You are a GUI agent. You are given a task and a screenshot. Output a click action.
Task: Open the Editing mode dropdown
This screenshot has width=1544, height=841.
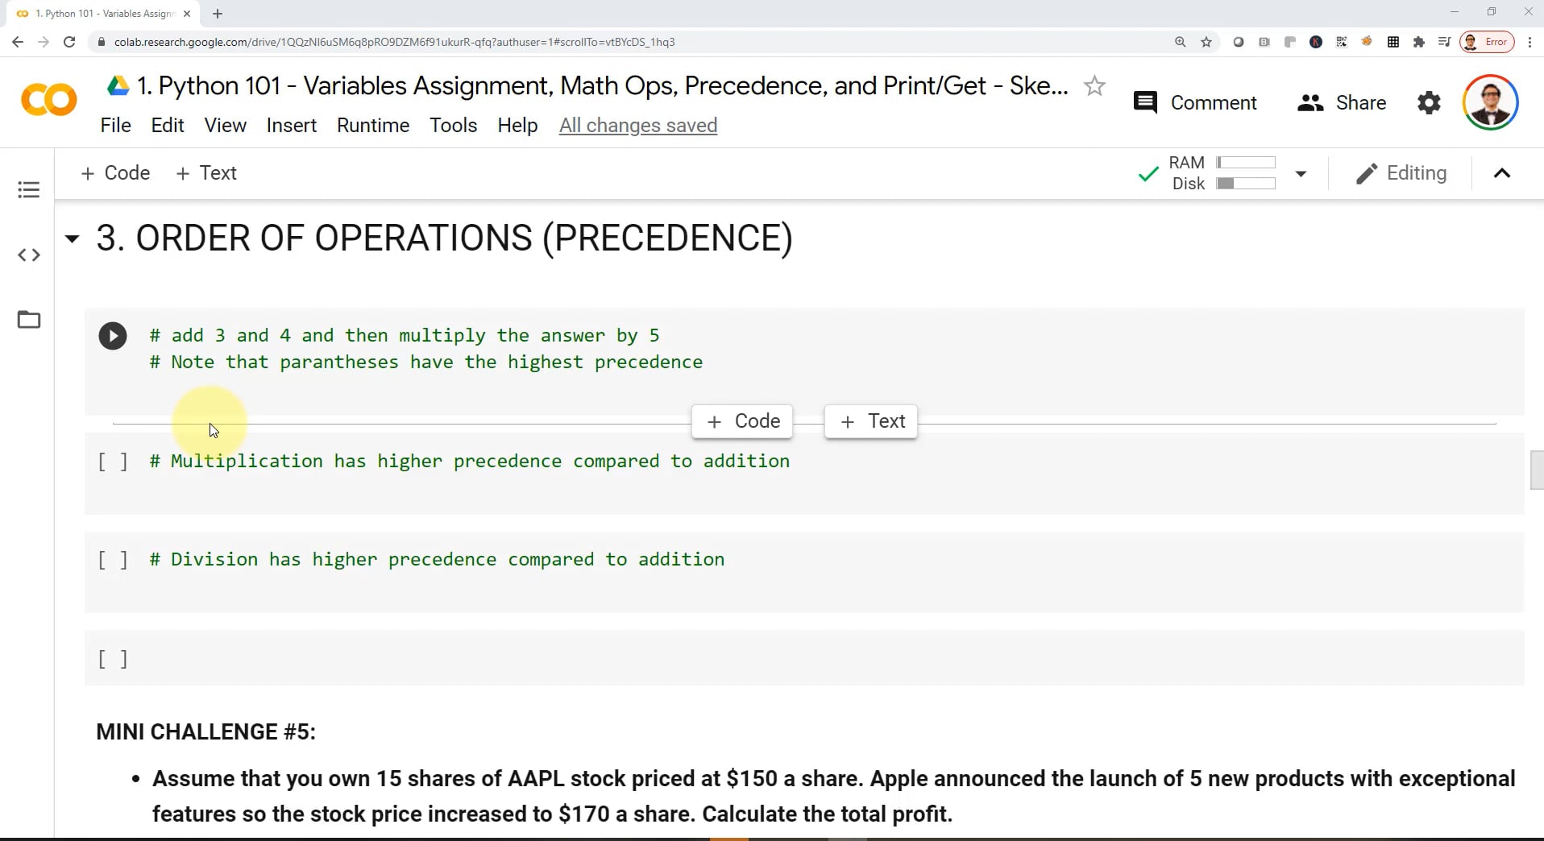1401,173
